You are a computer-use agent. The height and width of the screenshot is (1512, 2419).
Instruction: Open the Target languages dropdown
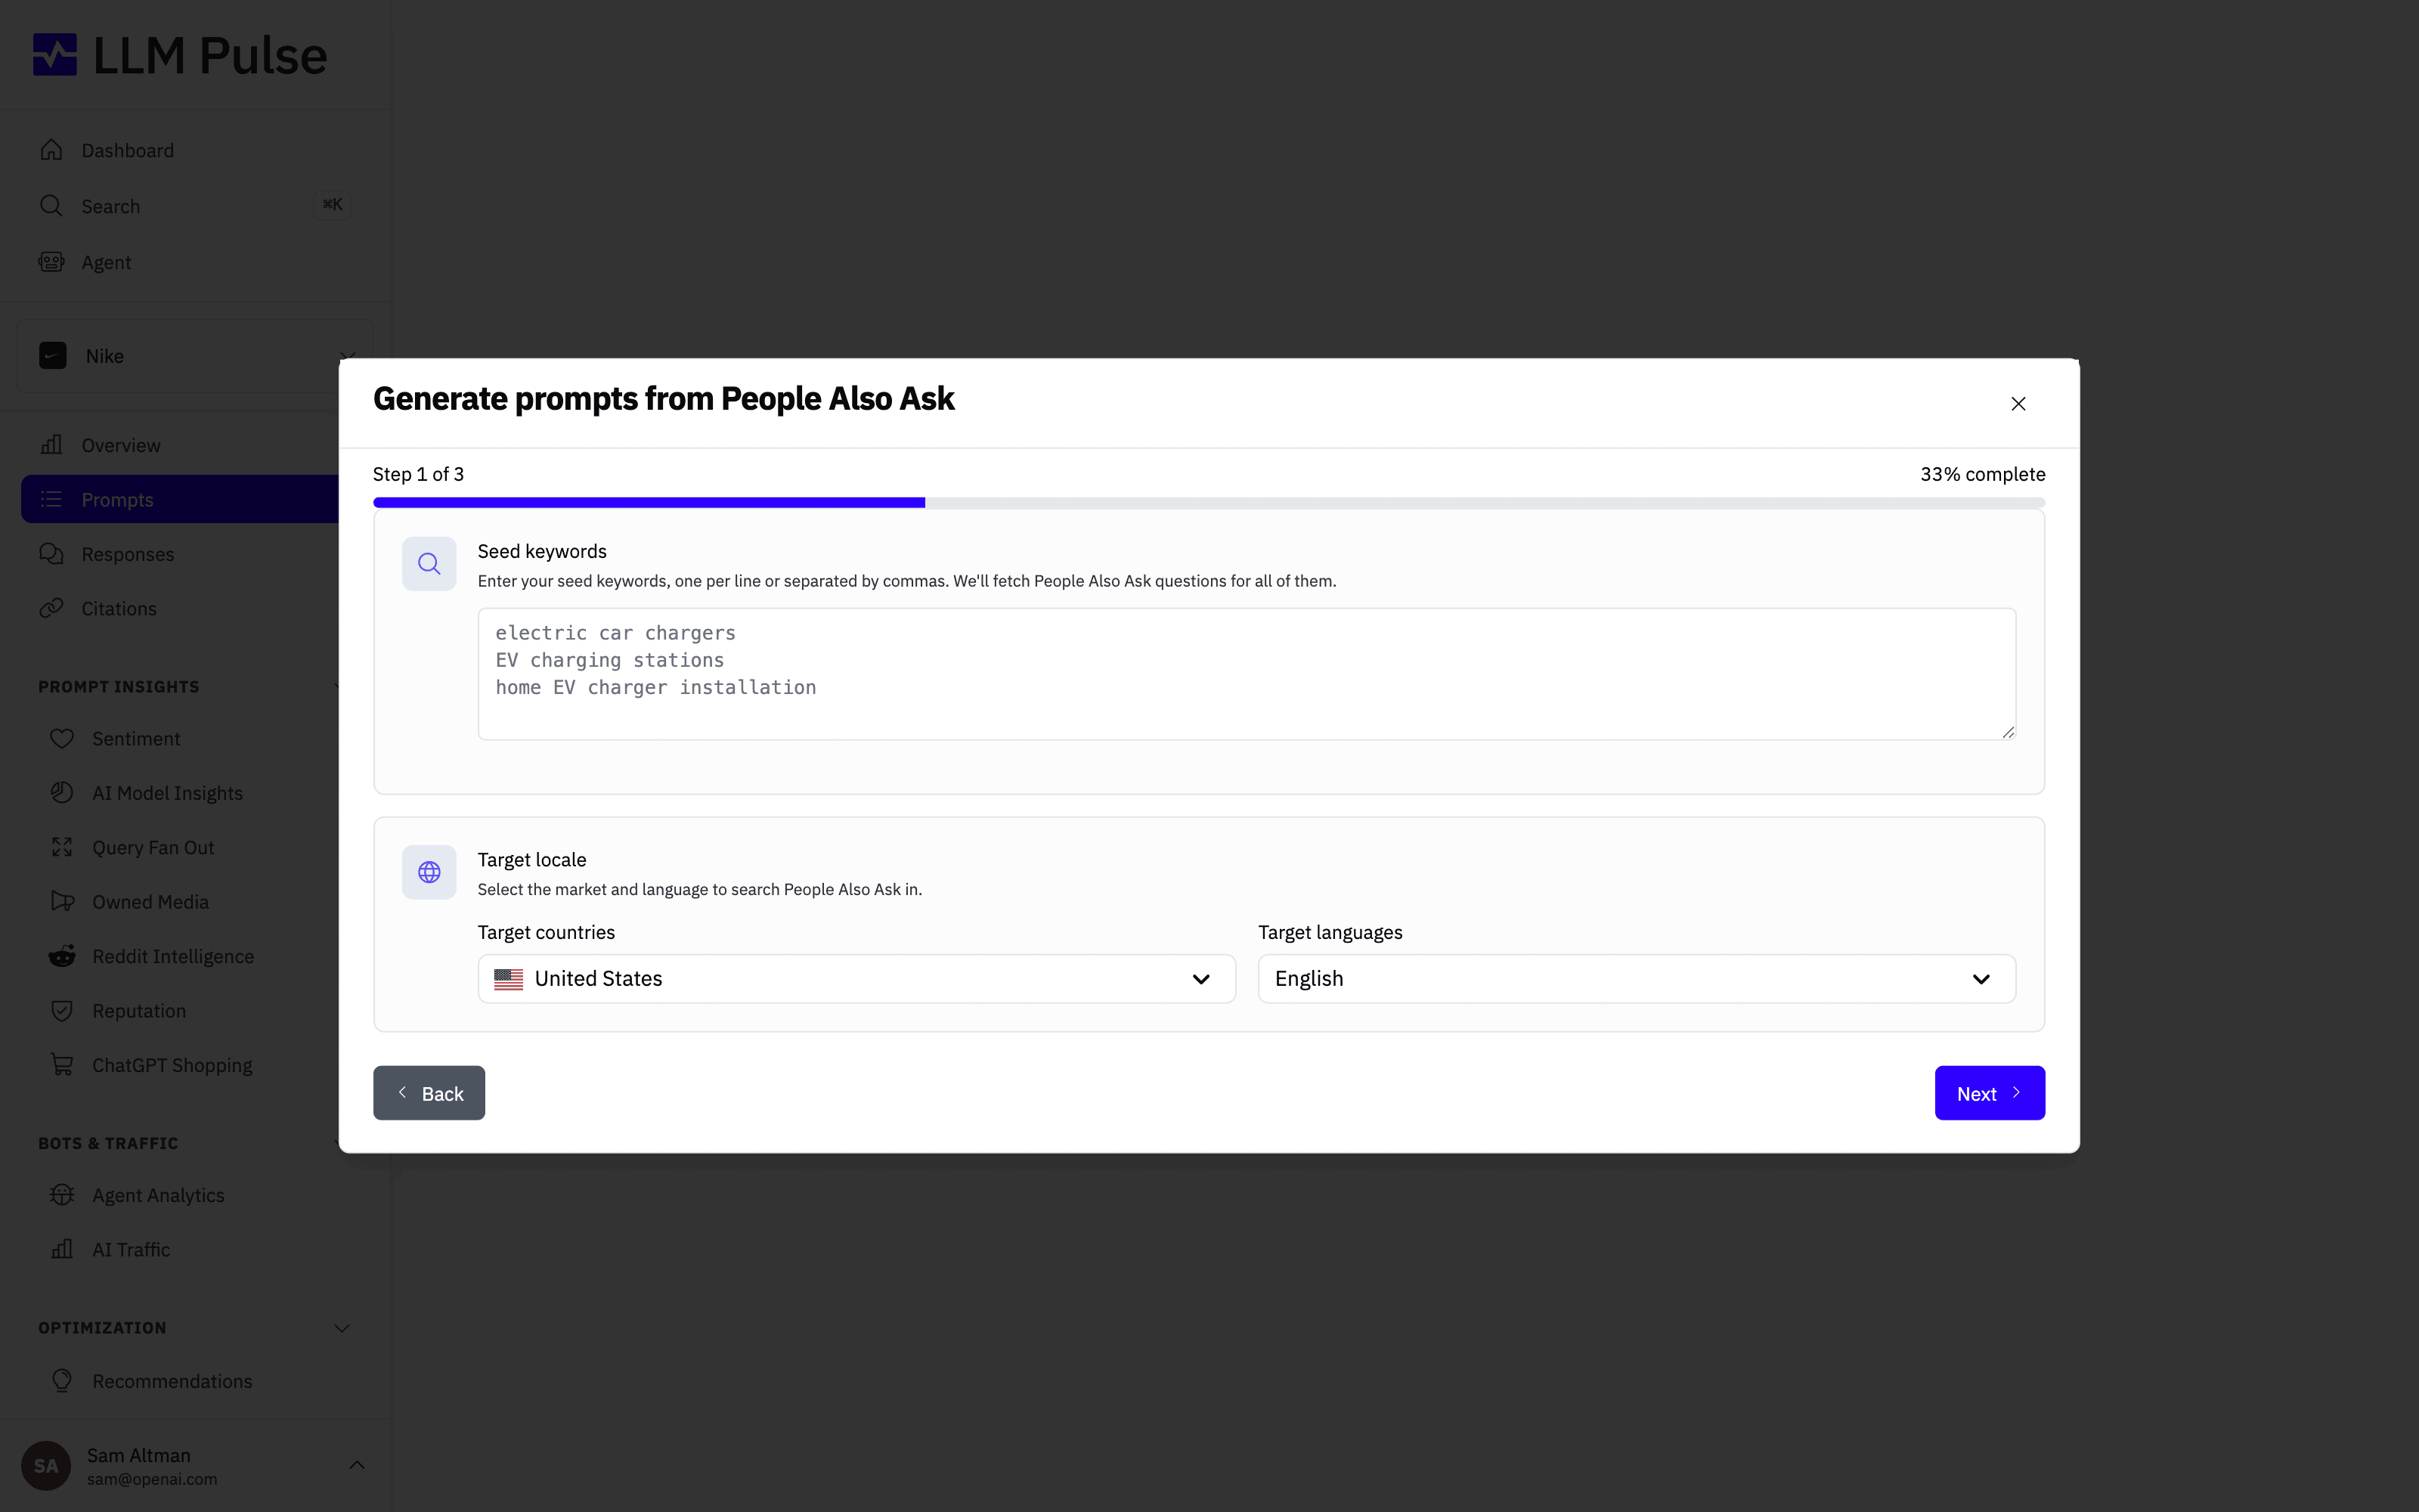click(1637, 979)
